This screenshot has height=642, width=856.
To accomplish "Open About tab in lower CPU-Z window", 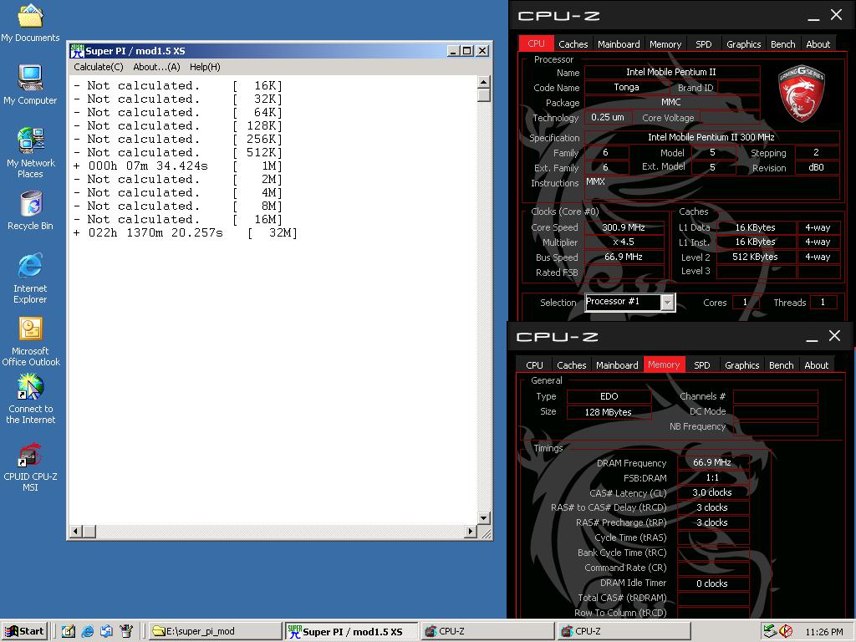I will pyautogui.click(x=816, y=365).
